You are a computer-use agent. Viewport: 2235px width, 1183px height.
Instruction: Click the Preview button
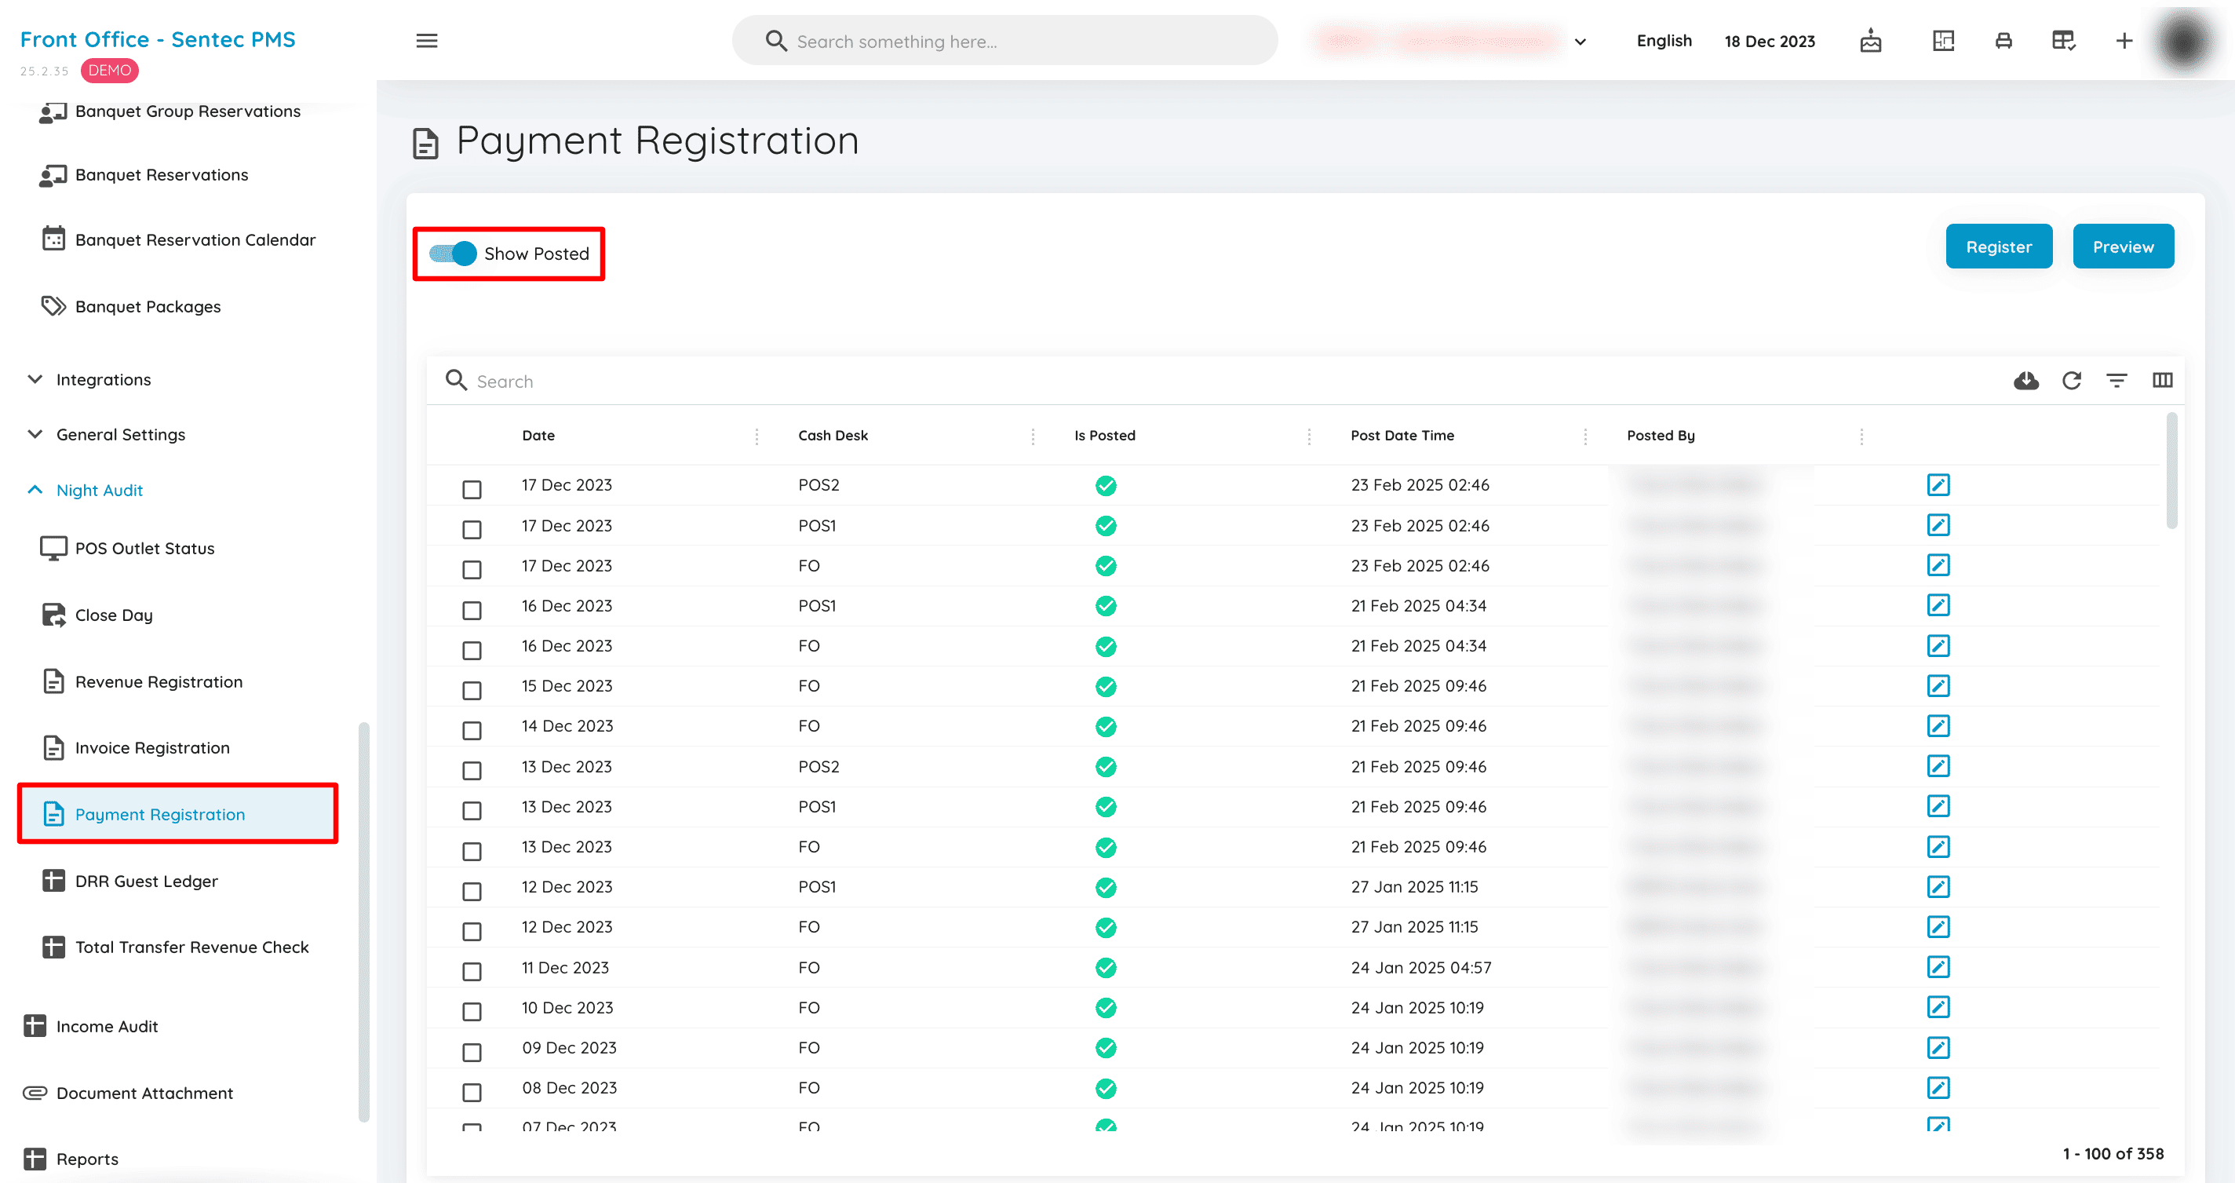(x=2122, y=246)
